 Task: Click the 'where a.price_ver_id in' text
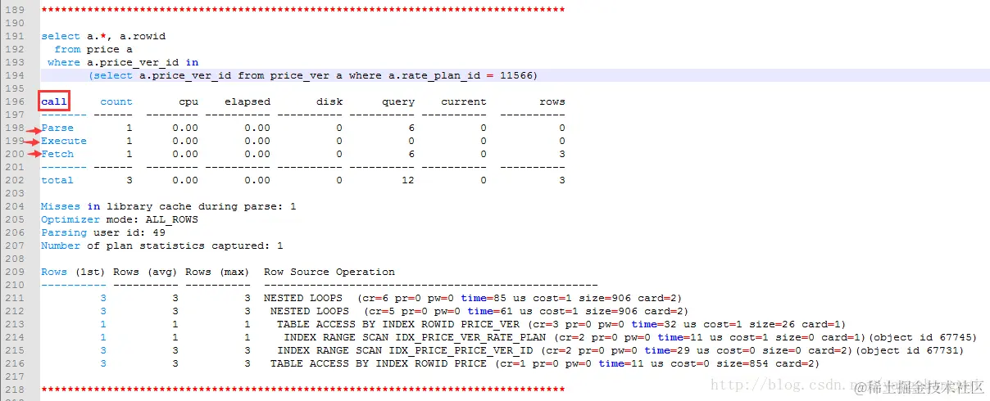(x=123, y=62)
